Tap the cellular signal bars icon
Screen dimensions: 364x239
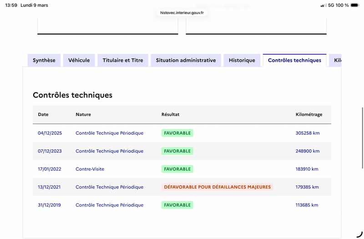click(323, 5)
